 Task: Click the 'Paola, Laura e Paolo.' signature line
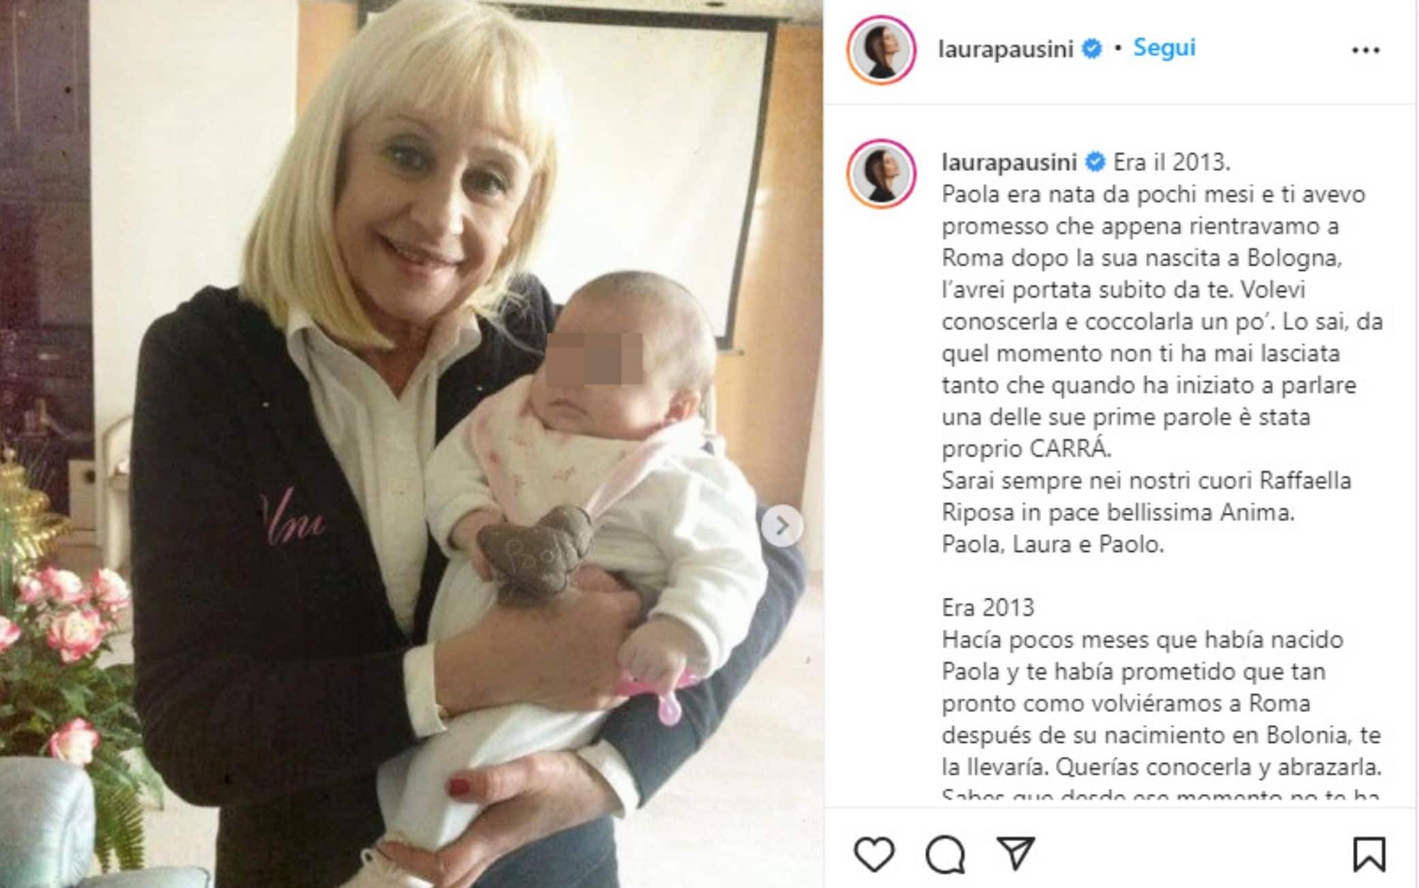(1053, 544)
